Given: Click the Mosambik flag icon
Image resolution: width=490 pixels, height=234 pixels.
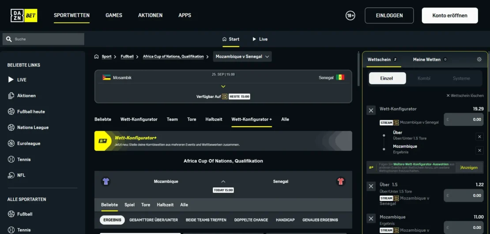Looking at the screenshot, I should point(106,77).
